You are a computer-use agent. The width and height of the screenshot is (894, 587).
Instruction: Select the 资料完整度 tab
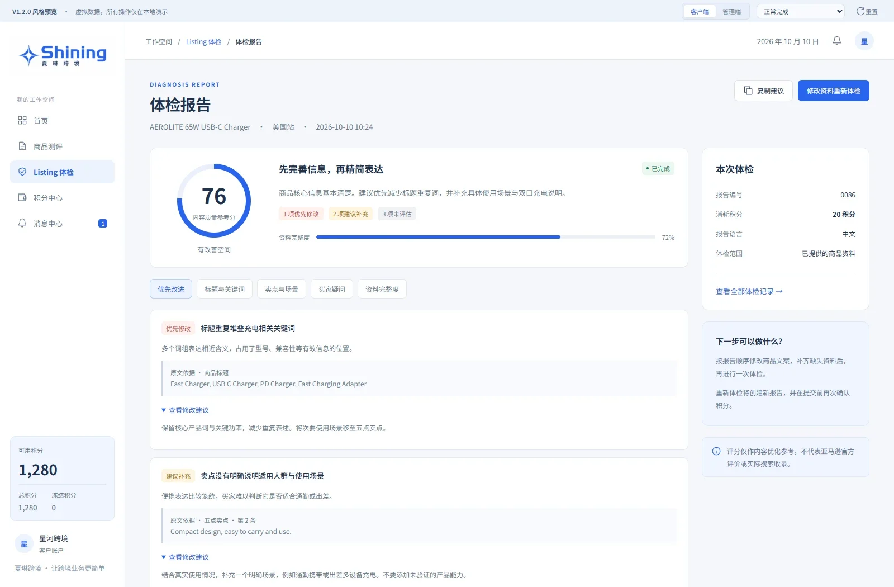click(x=382, y=289)
